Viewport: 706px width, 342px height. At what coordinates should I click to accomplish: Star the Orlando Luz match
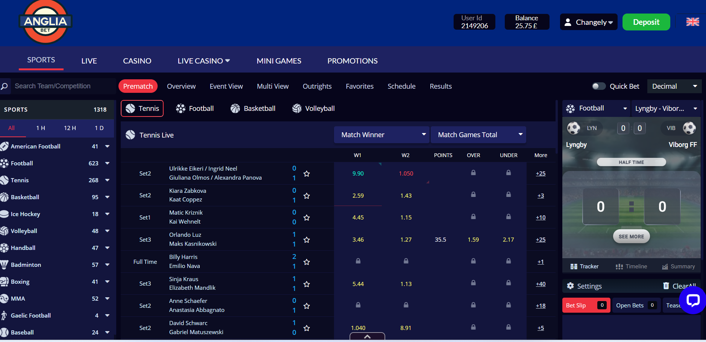(307, 240)
